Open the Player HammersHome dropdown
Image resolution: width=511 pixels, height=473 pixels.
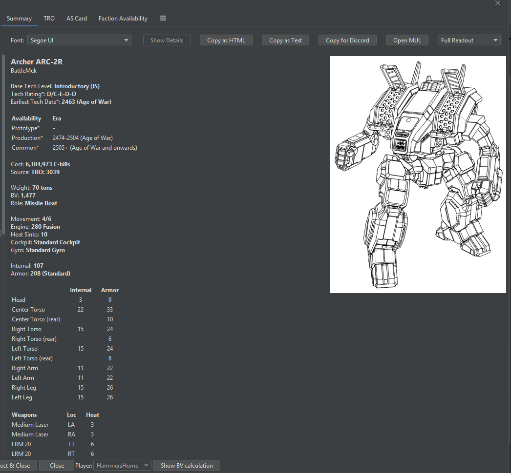122,466
